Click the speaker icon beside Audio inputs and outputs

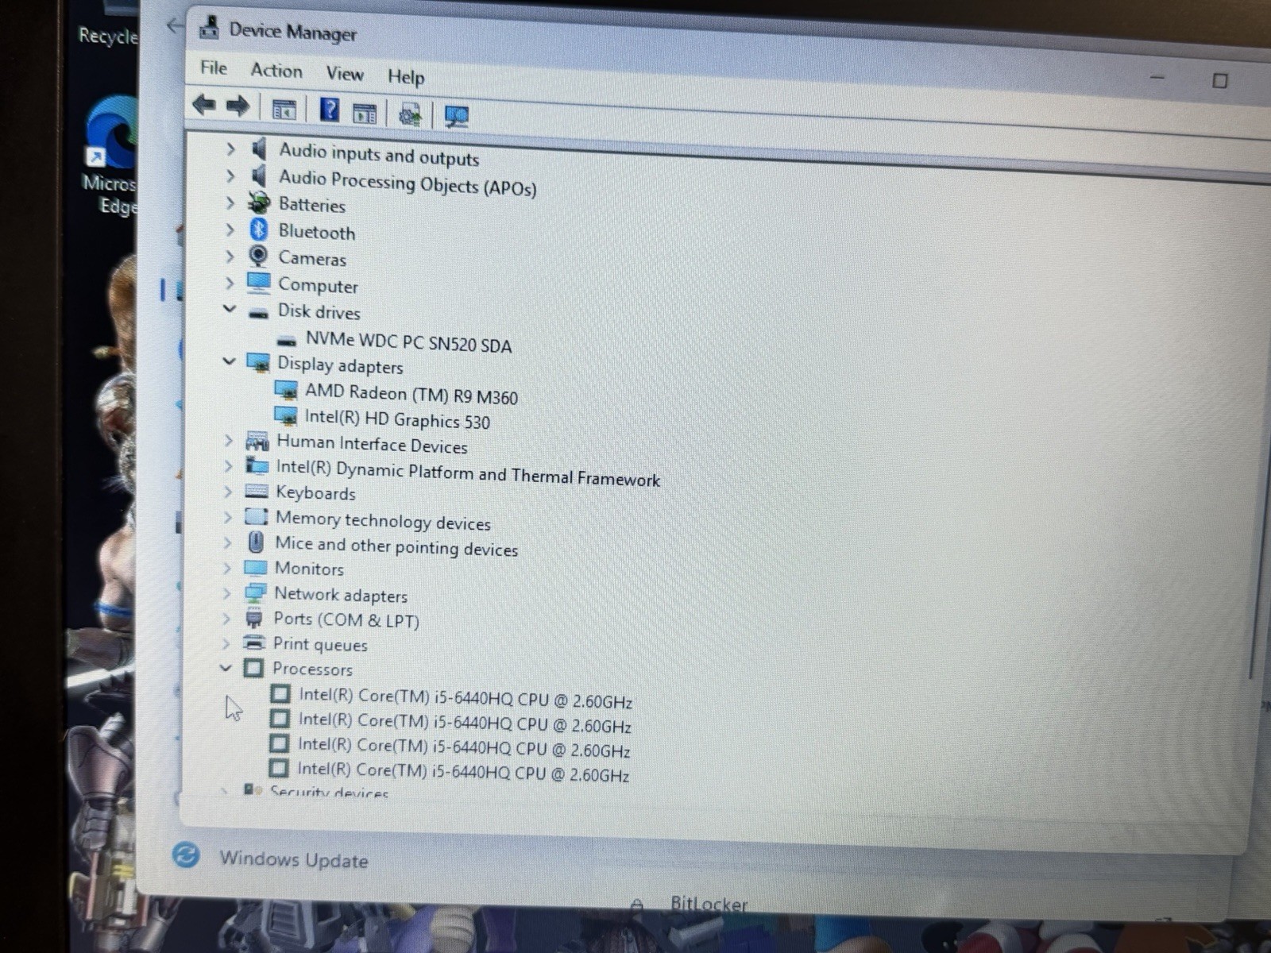click(259, 149)
